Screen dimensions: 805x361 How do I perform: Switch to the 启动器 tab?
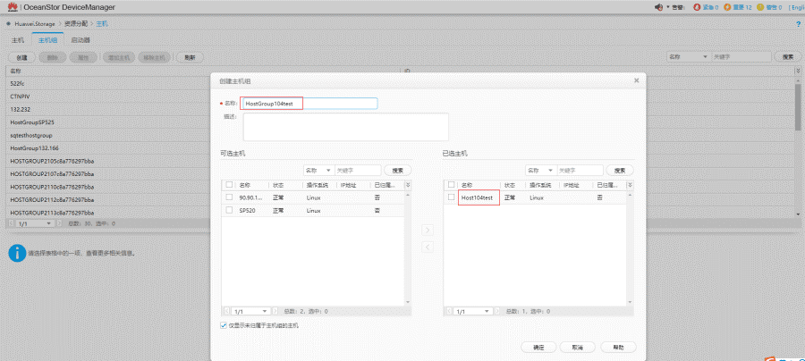click(x=80, y=40)
